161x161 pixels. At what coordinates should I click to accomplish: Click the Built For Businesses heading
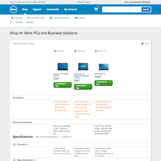[x=22, y=122]
